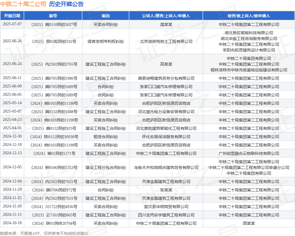Click plaintiff '高某某'

[x=166, y=64]
